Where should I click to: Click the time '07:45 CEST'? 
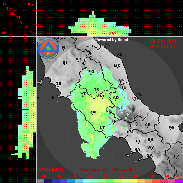pyautogui.click(x=163, y=46)
